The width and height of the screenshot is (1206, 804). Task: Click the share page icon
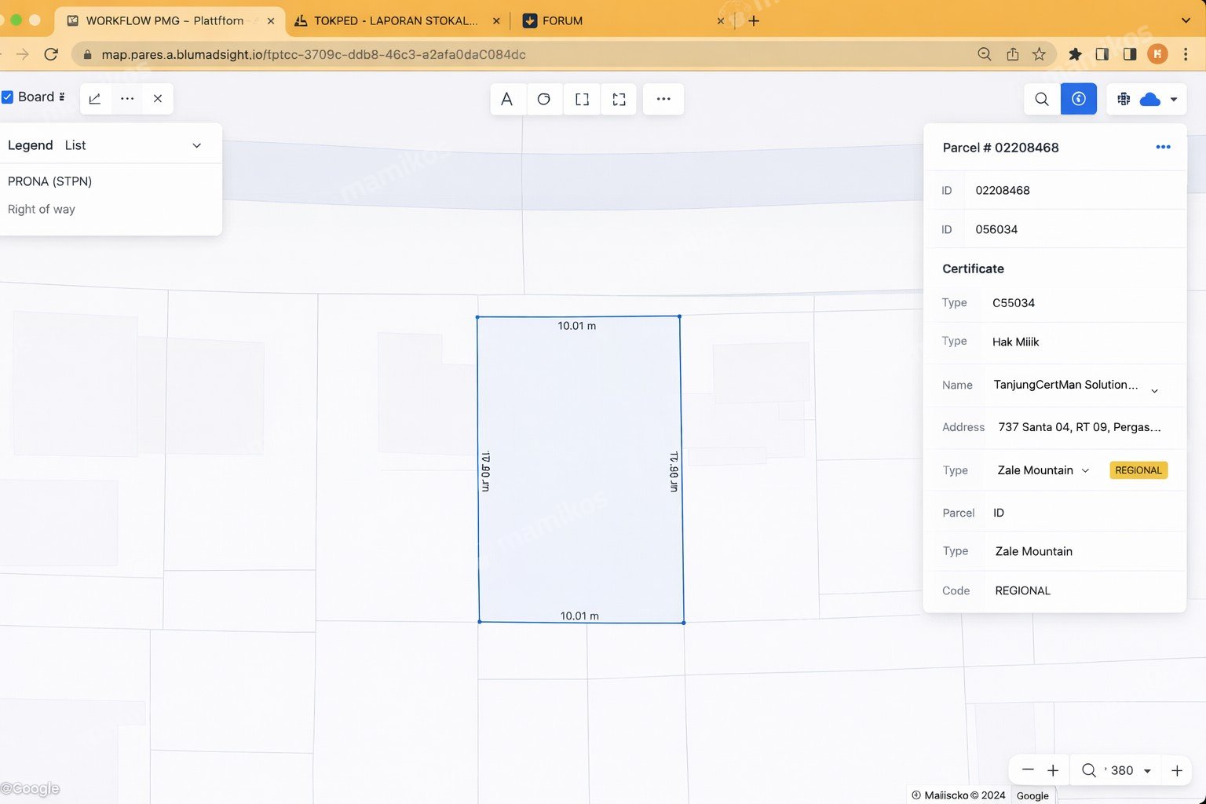coord(1013,54)
